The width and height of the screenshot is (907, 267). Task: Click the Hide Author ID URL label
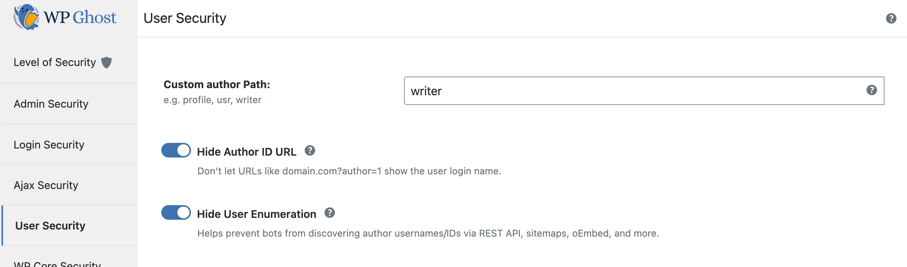pyautogui.click(x=247, y=152)
